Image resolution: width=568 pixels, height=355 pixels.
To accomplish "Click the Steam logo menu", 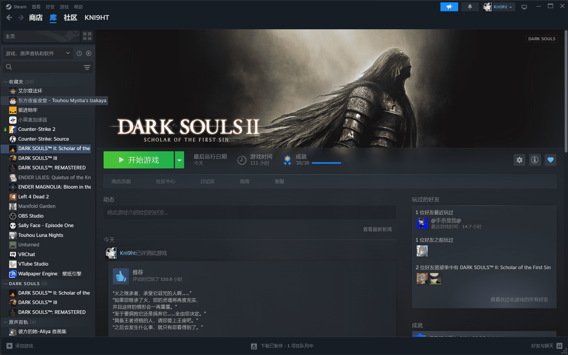I will coord(16,7).
